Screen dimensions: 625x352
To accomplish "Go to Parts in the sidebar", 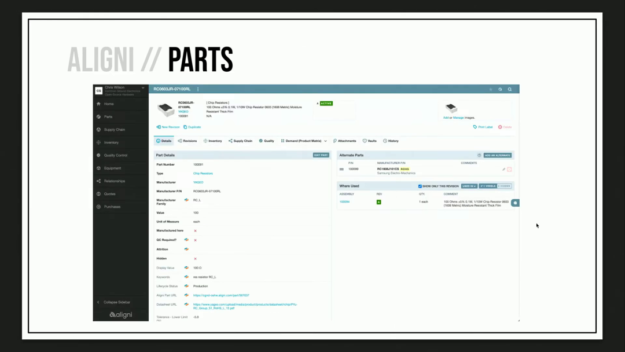I will 108,117.
